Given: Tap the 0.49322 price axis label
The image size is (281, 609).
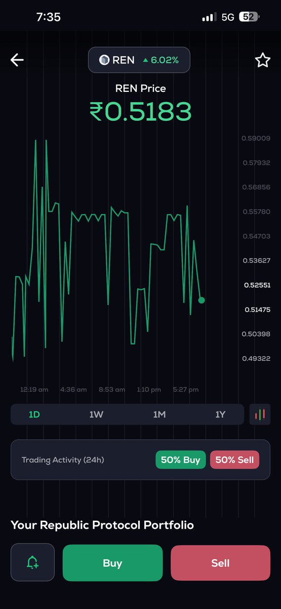Looking at the screenshot, I should [x=256, y=358].
